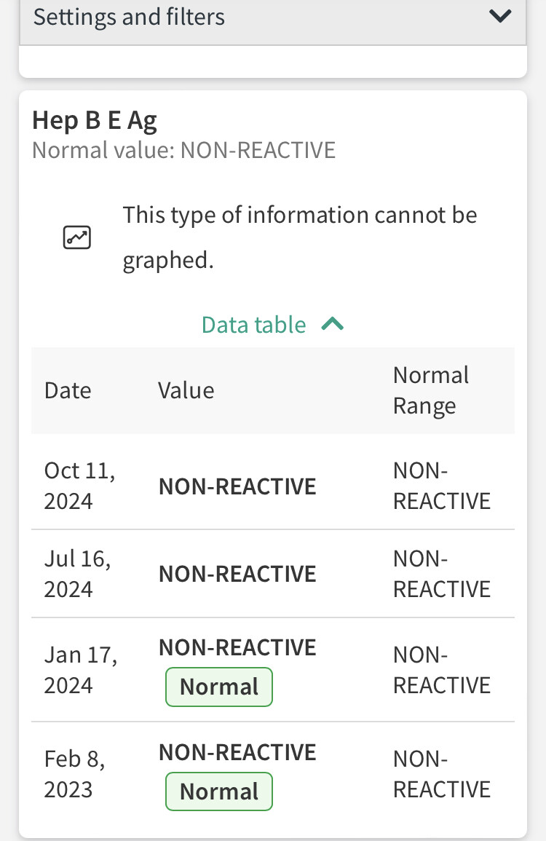Click the 'cannot be graphed' message text

[299, 237]
